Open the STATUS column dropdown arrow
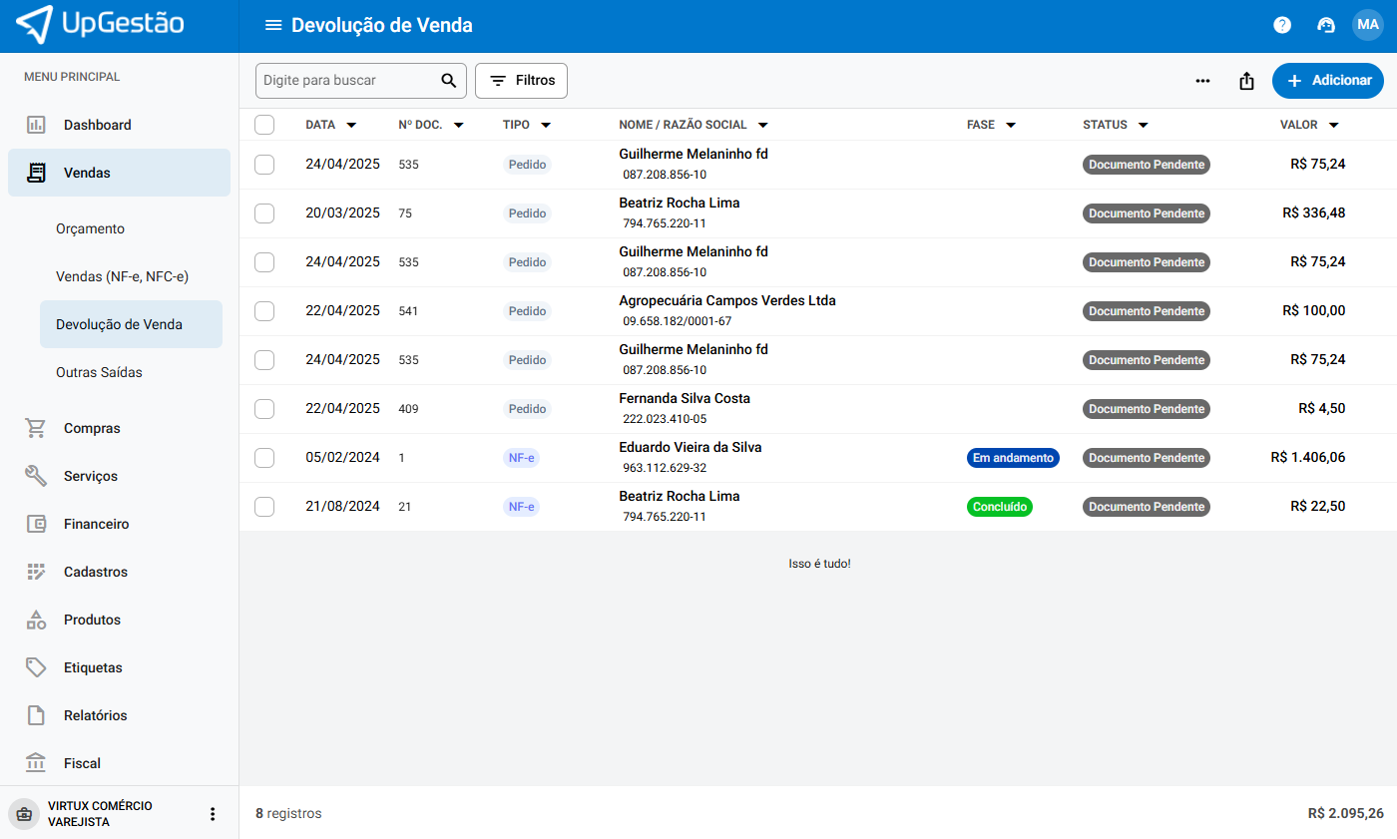1397x839 pixels. 1143,126
